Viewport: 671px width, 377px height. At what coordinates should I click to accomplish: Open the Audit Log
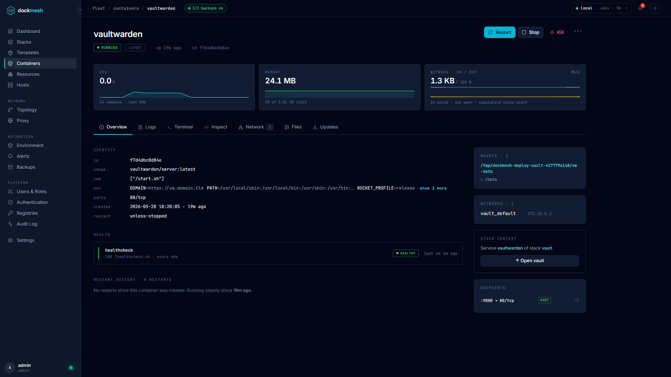pos(40,224)
